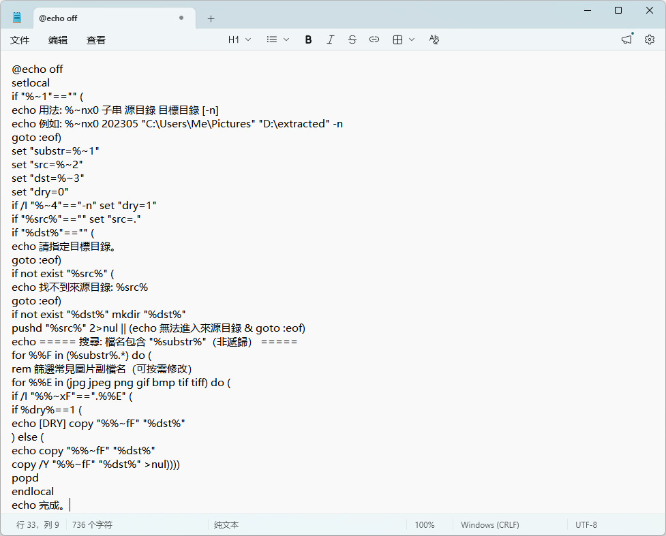Screen dimensions: 666x536
Task: Toggle bold formatting
Action: [308, 40]
